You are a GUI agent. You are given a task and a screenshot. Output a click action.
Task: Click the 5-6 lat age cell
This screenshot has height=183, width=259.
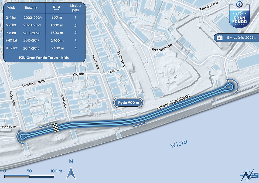(11, 25)
